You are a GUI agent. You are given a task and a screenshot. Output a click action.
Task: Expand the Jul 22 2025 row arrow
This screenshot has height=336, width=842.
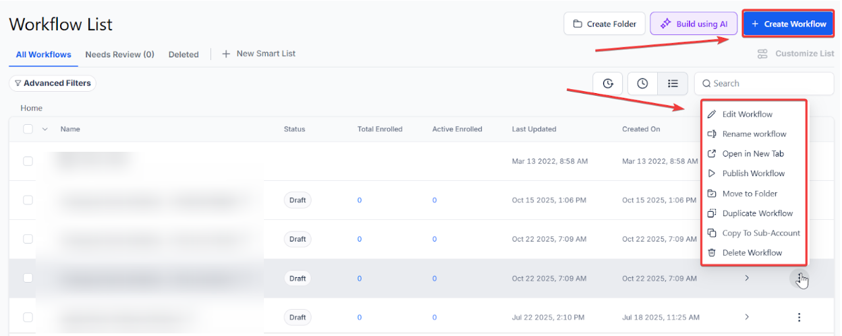(x=747, y=317)
